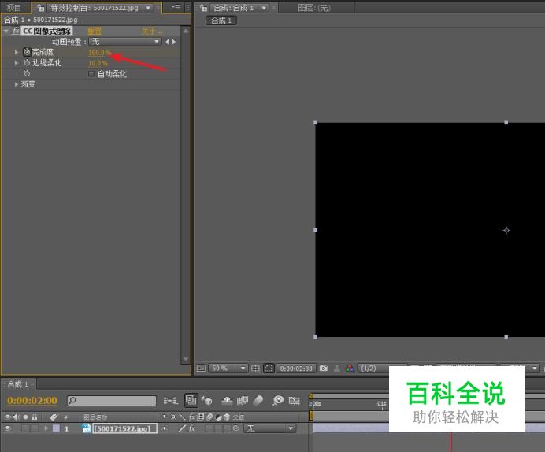Open the parent 无 dropdown for layer 1
Image resolution: width=545 pixels, height=452 pixels.
(269, 428)
